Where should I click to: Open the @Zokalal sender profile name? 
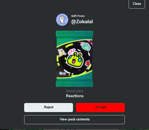click(x=82, y=21)
